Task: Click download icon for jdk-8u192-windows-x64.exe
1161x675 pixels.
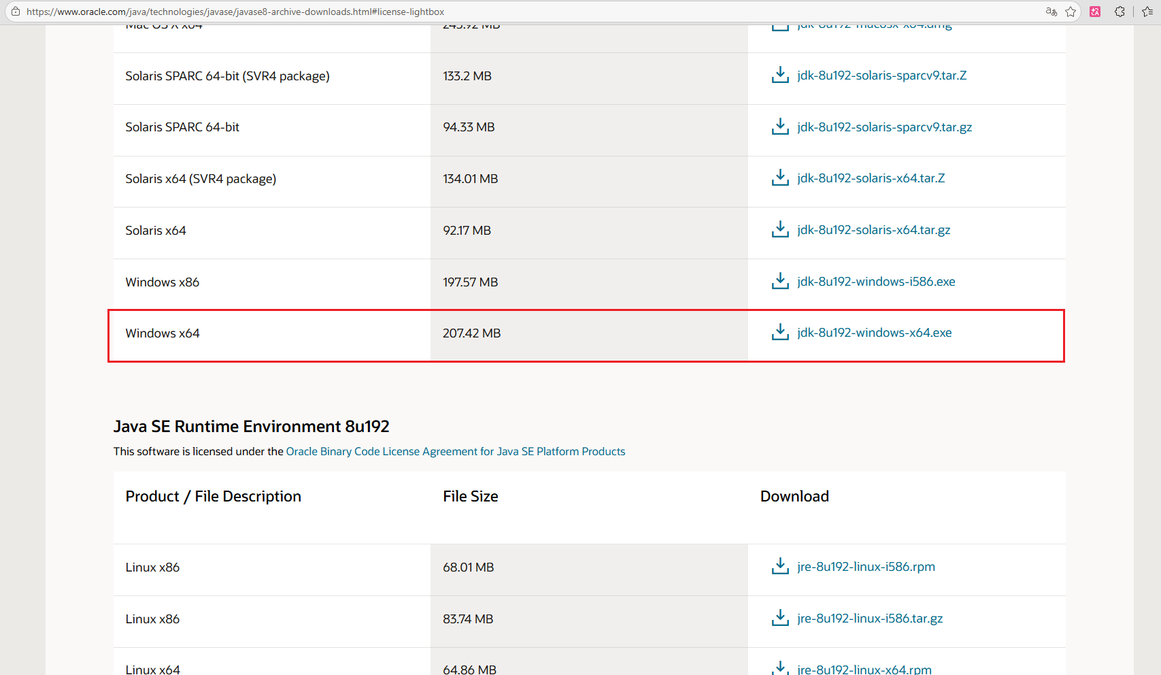Action: [x=780, y=332]
